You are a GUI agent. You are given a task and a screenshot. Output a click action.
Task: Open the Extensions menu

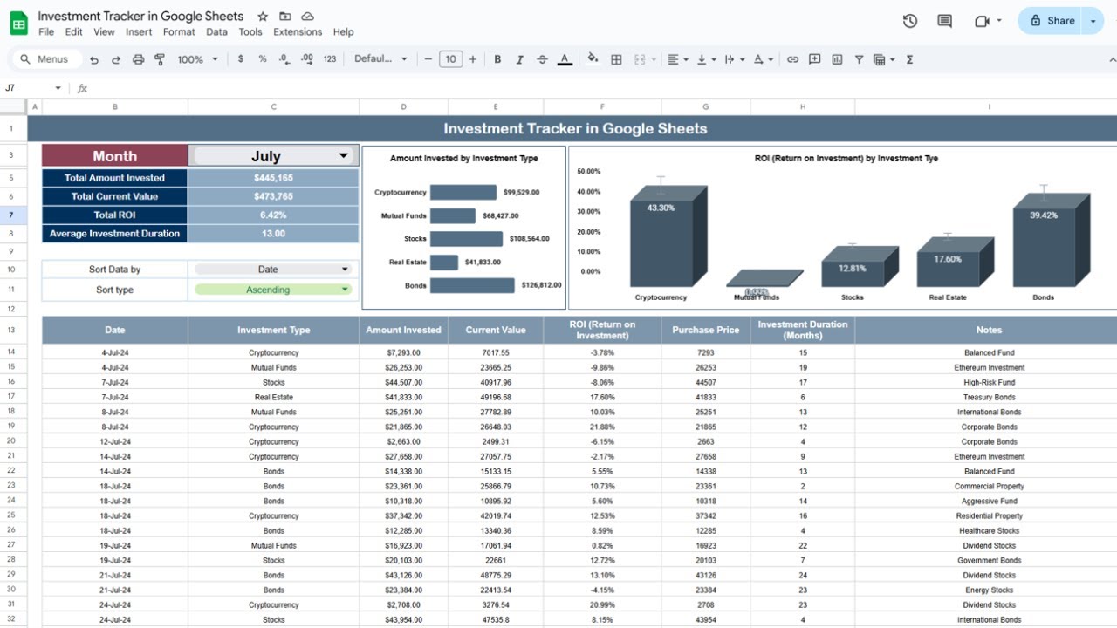298,31
